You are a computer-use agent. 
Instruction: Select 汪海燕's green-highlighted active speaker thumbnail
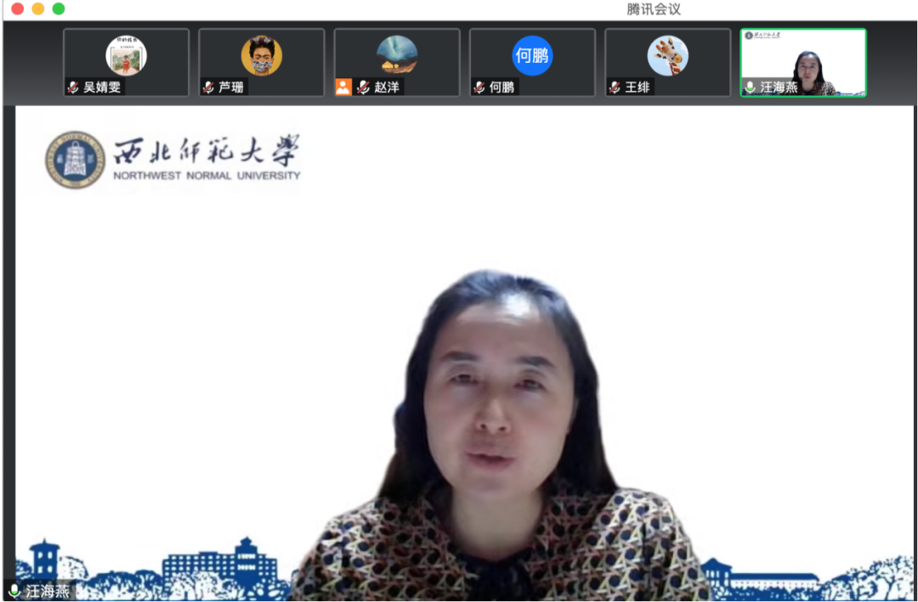tap(802, 61)
